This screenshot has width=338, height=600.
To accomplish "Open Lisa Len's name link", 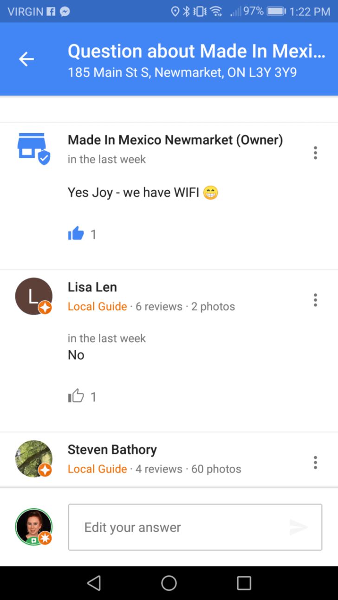I will coord(92,287).
